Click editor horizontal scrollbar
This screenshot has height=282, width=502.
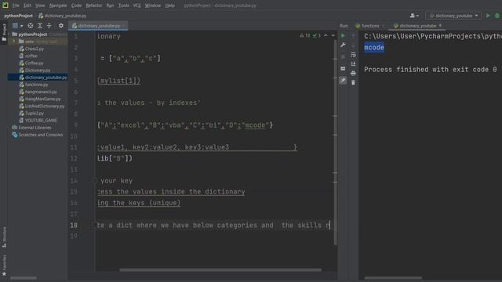coord(220,269)
